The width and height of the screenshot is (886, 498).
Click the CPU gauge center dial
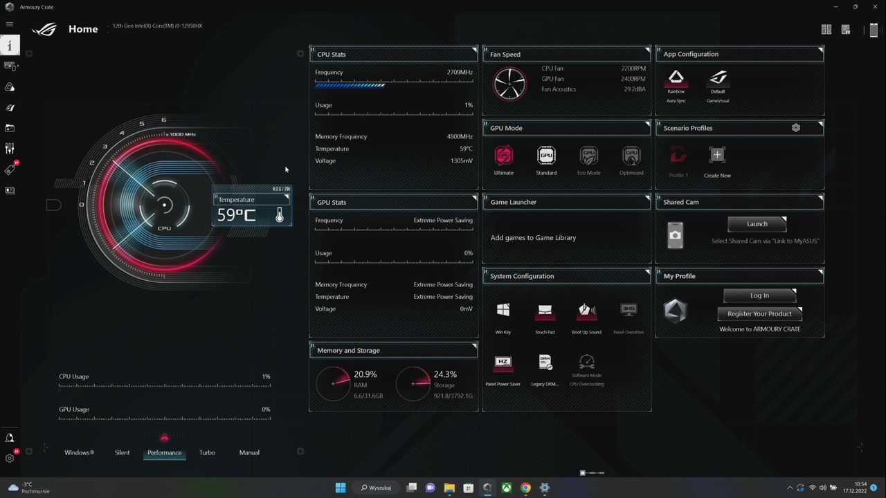coord(164,205)
